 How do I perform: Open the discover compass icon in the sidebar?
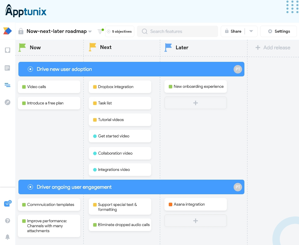[x=8, y=102]
